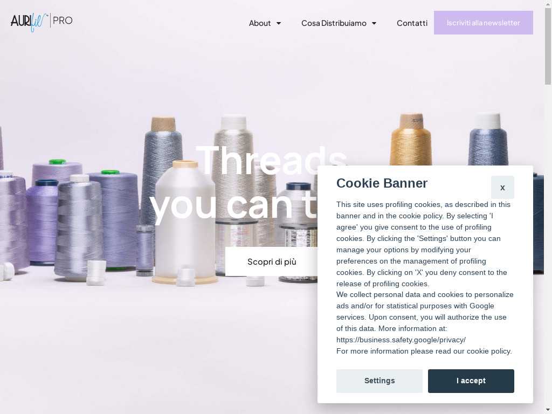
Task: Click the Cookie Banner title
Action: tap(382, 183)
